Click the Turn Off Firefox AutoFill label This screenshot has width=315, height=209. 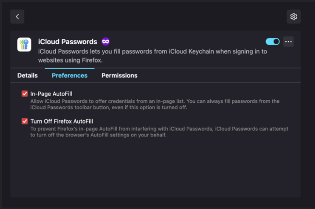[x=61, y=121]
